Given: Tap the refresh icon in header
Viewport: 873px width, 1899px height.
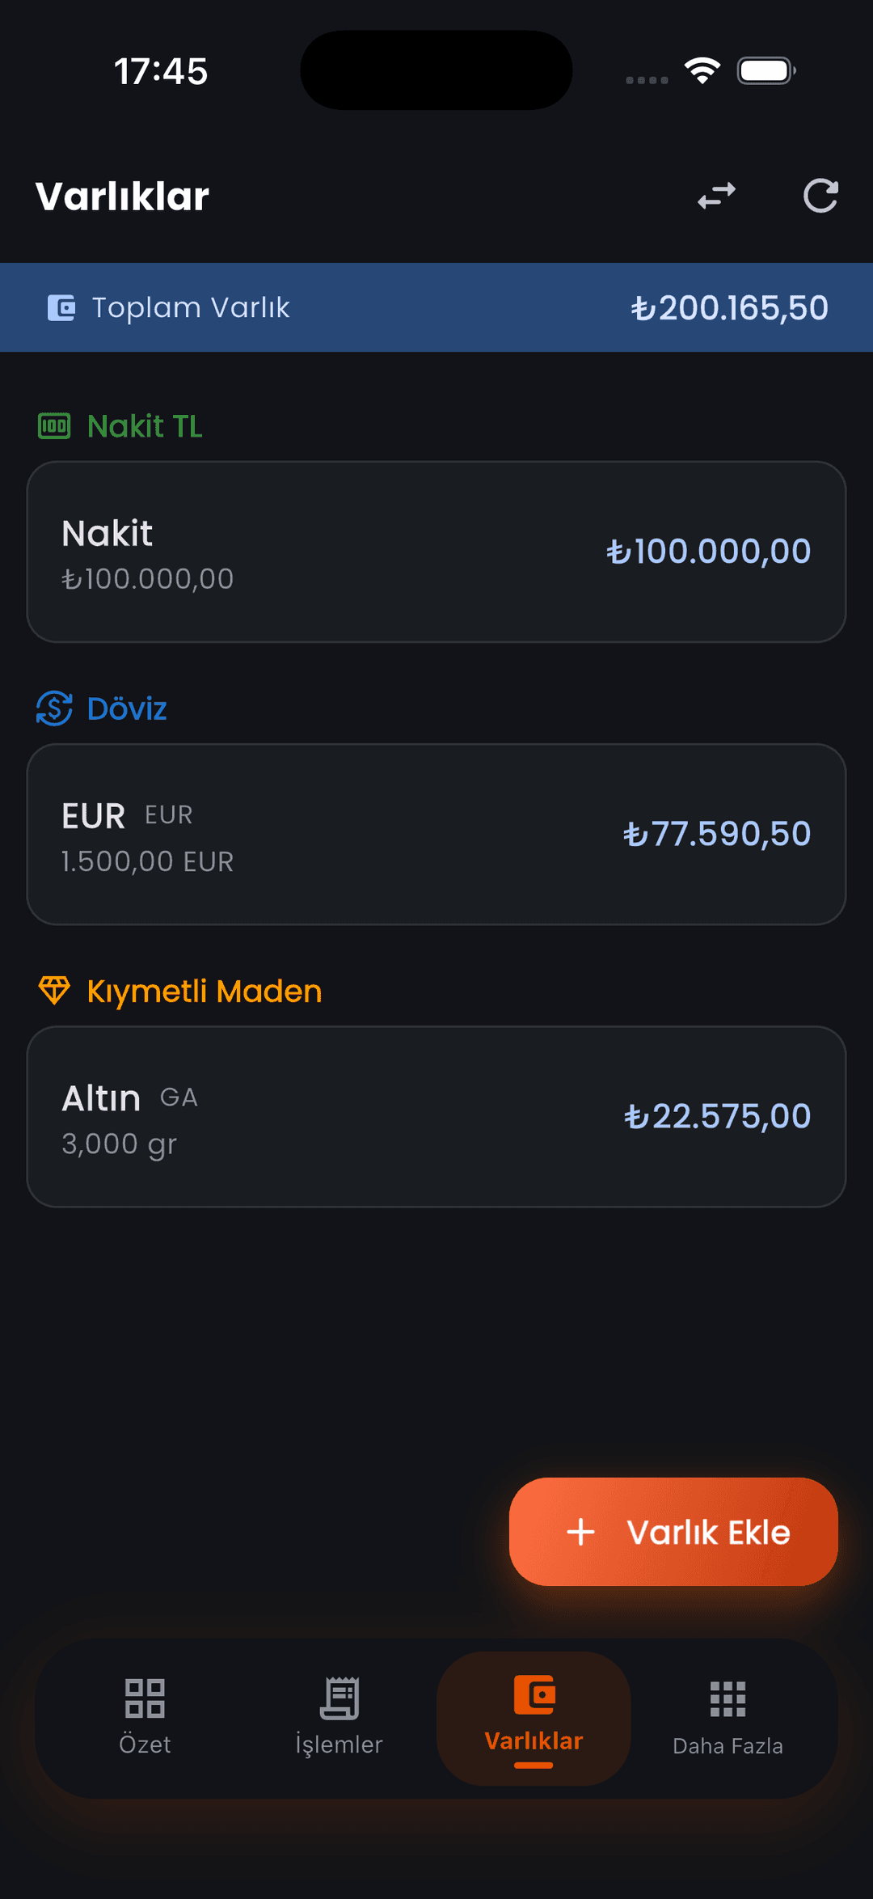Looking at the screenshot, I should [820, 196].
